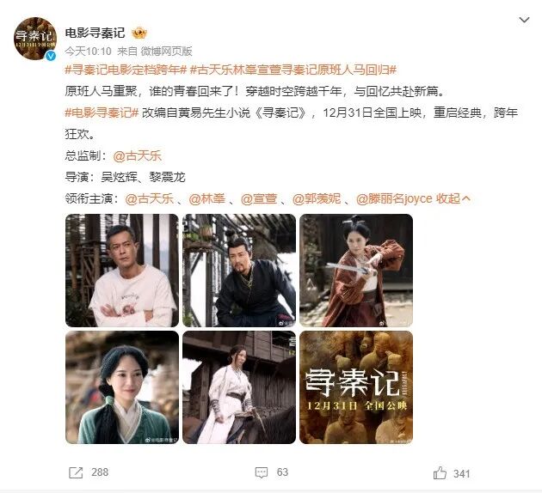Open photo of man in white sweatshirt
This screenshot has height=493, width=542.
pyautogui.click(x=122, y=271)
